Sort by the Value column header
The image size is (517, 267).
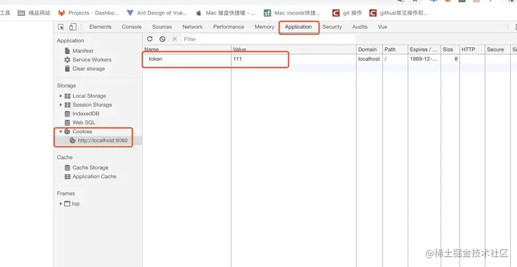[294, 50]
